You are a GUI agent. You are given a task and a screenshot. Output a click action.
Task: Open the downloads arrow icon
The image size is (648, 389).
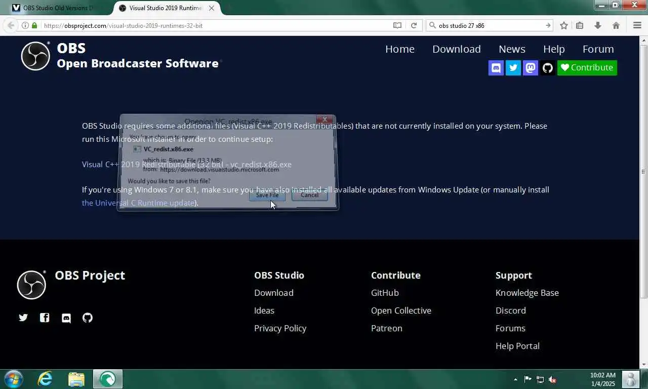tap(598, 25)
